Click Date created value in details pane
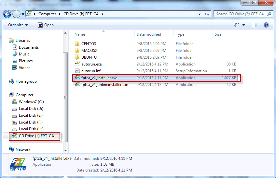The height and width of the screenshot is (178, 276). [116, 170]
